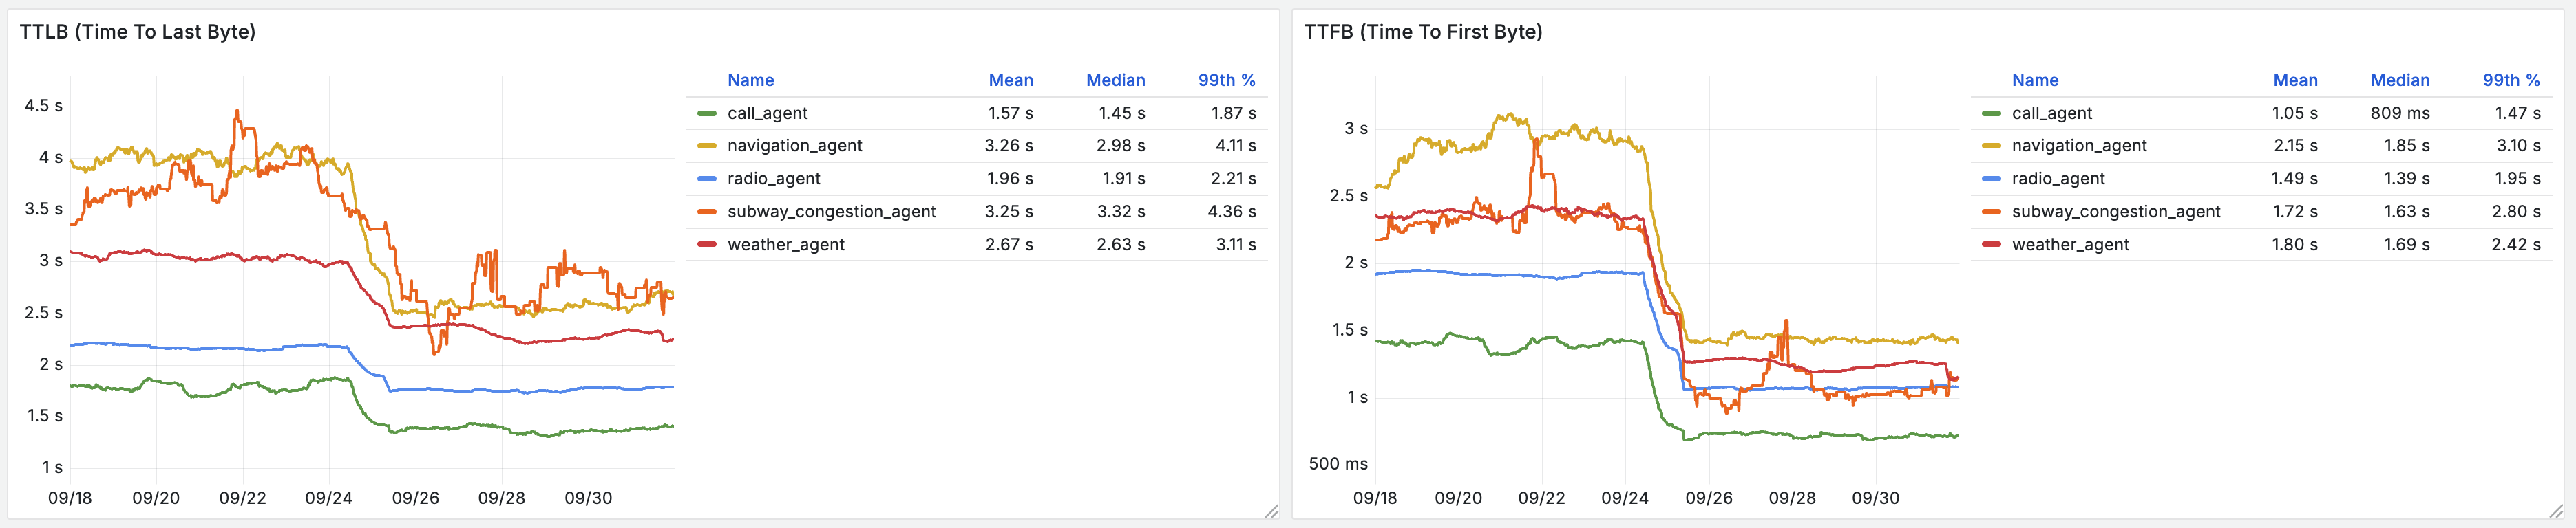The image size is (2576, 528).
Task: Toggle subway_congestion_agent series in TTLB legend
Action: tap(831, 212)
